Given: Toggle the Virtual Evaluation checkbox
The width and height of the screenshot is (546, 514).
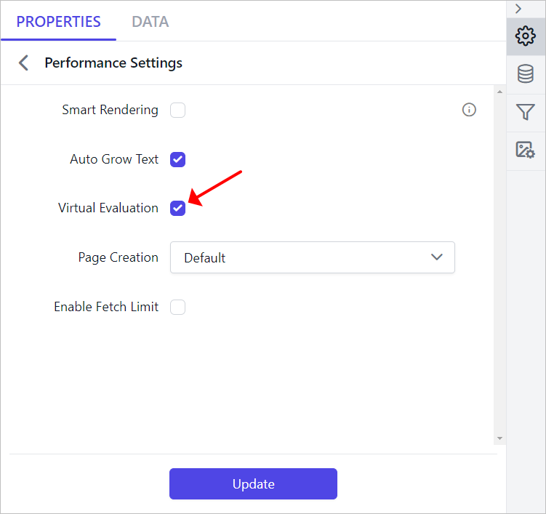Looking at the screenshot, I should (177, 208).
